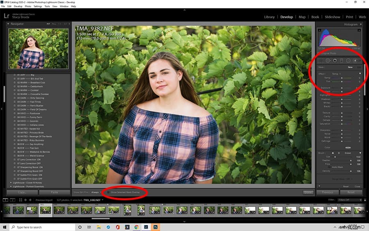The height and width of the screenshot is (231, 369).
Task: Select brush B in Brush panel
Action: click(x=339, y=153)
